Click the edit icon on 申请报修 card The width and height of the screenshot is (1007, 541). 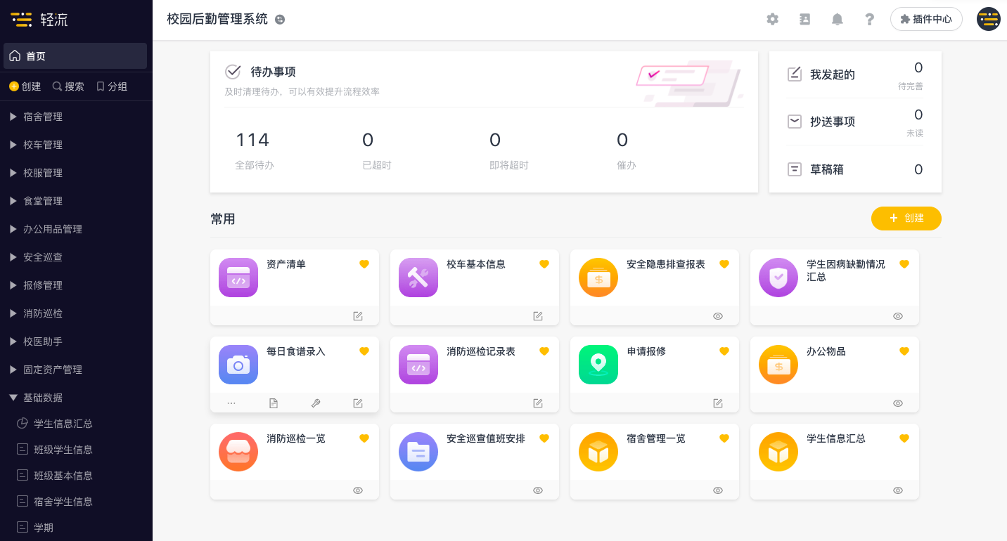pos(718,403)
